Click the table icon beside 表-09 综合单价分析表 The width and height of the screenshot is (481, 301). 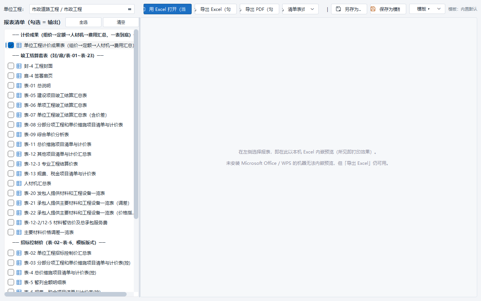(x=19, y=134)
